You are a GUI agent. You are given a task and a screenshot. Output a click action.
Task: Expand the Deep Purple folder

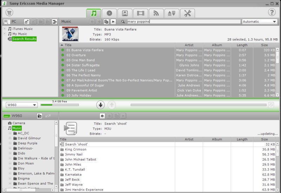pyautogui.click(x=10, y=143)
